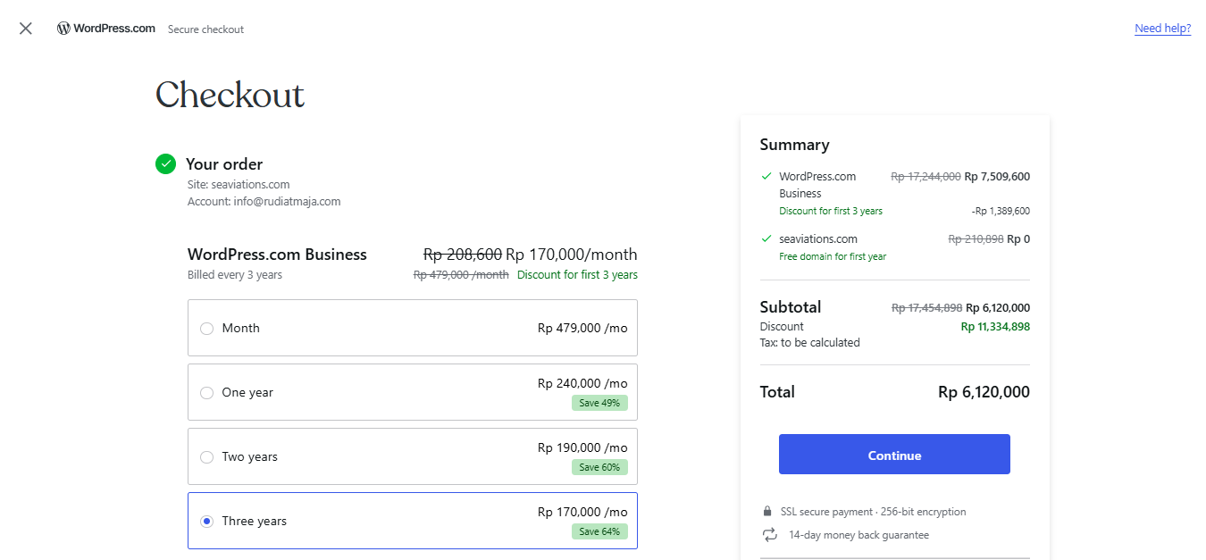Screen dimensions: 1206x560
Task: Close checkout with the X icon
Action: coord(26,29)
